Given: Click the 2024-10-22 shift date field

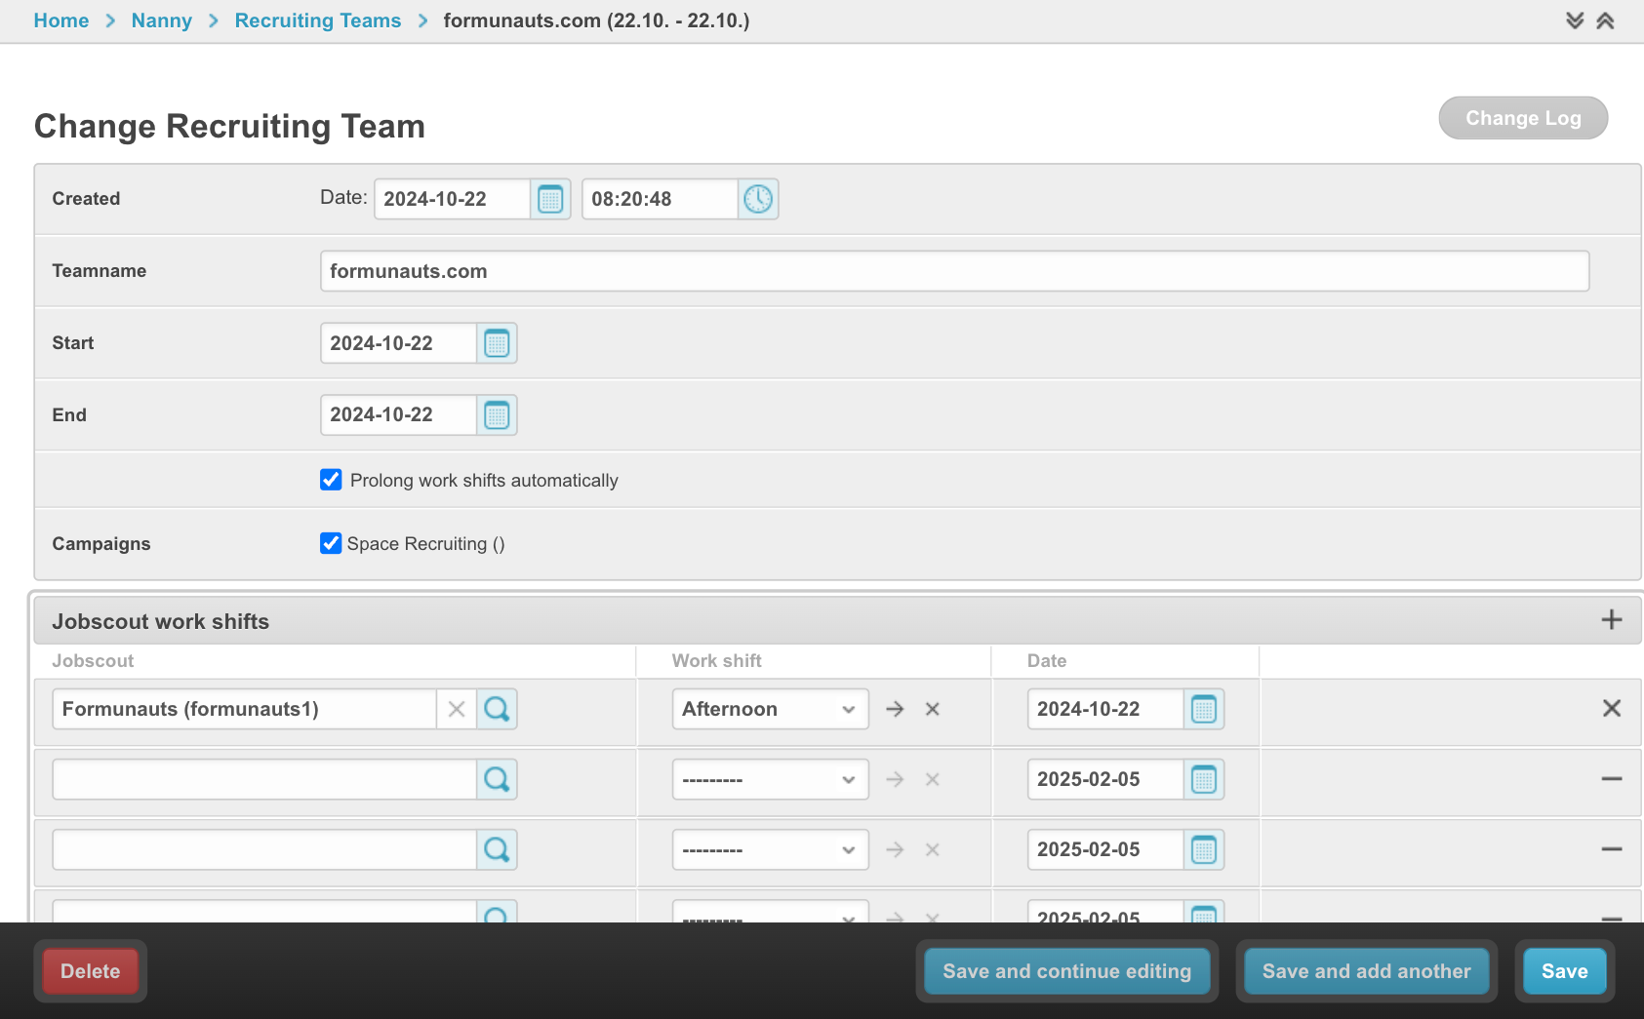Looking at the screenshot, I should (1106, 709).
